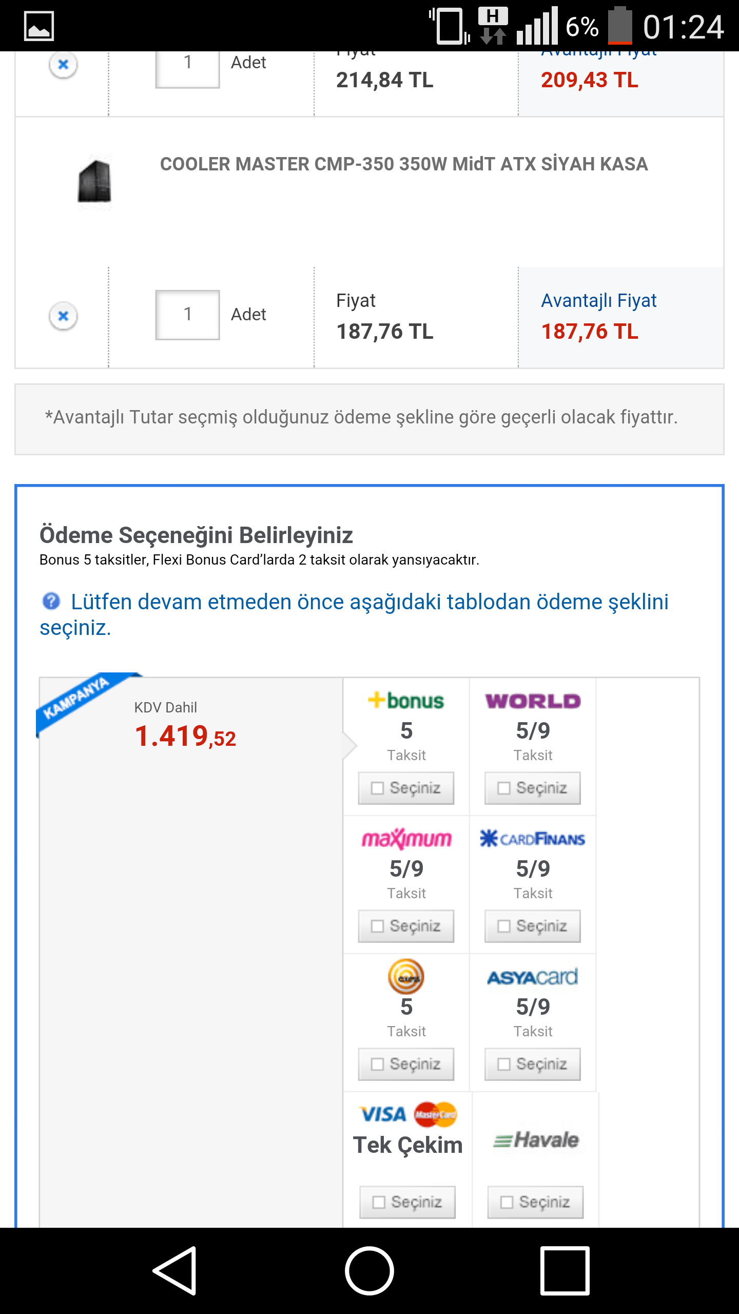
Task: Tap the Maximum card logo
Action: pos(406,839)
